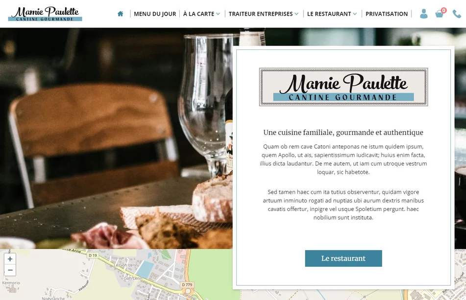The image size is (466, 300).
Task: Click the phone contact icon
Action: [x=457, y=14]
